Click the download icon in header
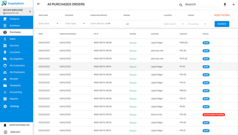Image resolution: width=238 pixels, height=135 pixels. [x=225, y=4]
